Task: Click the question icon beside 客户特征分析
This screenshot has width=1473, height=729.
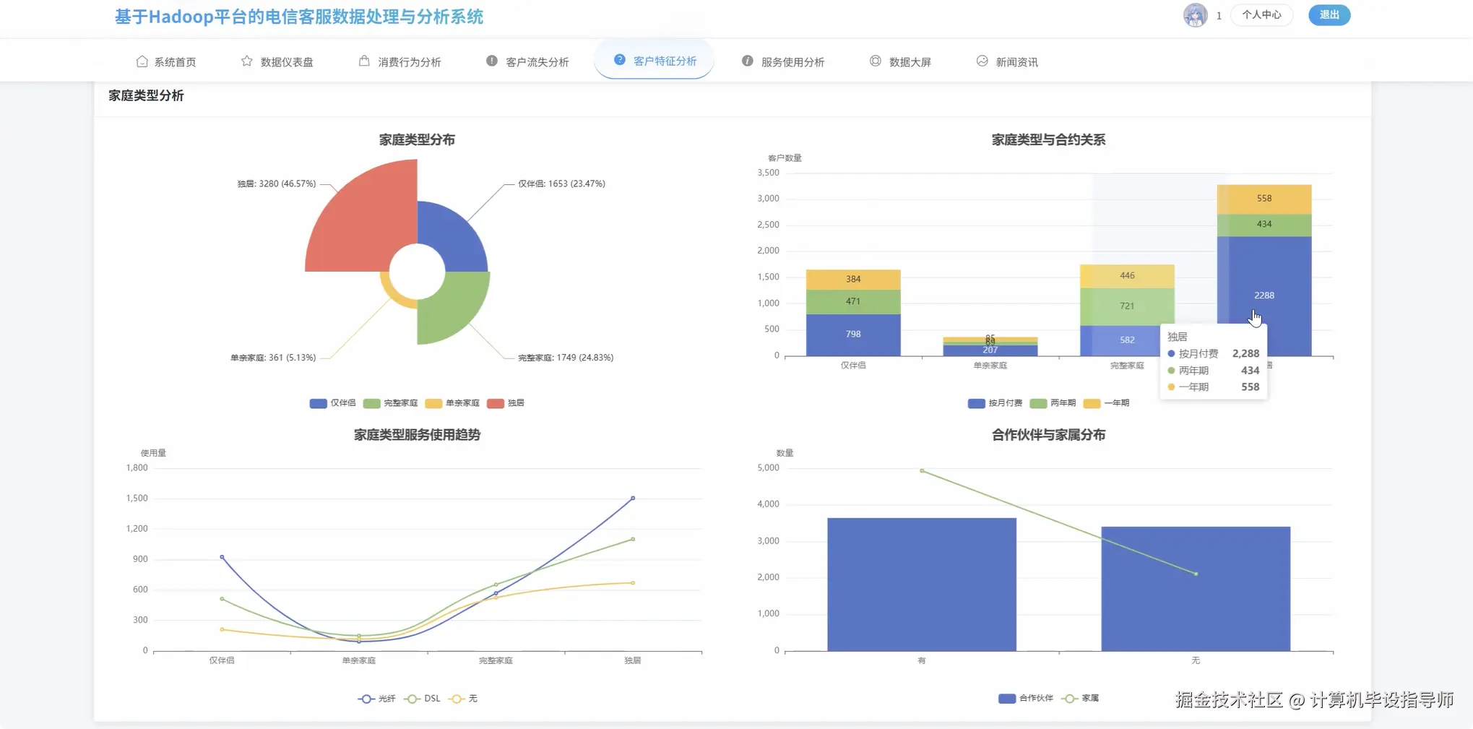Action: [620, 60]
